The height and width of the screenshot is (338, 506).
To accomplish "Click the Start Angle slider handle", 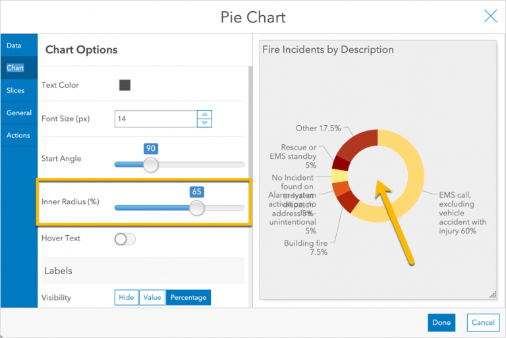I will point(151,164).
